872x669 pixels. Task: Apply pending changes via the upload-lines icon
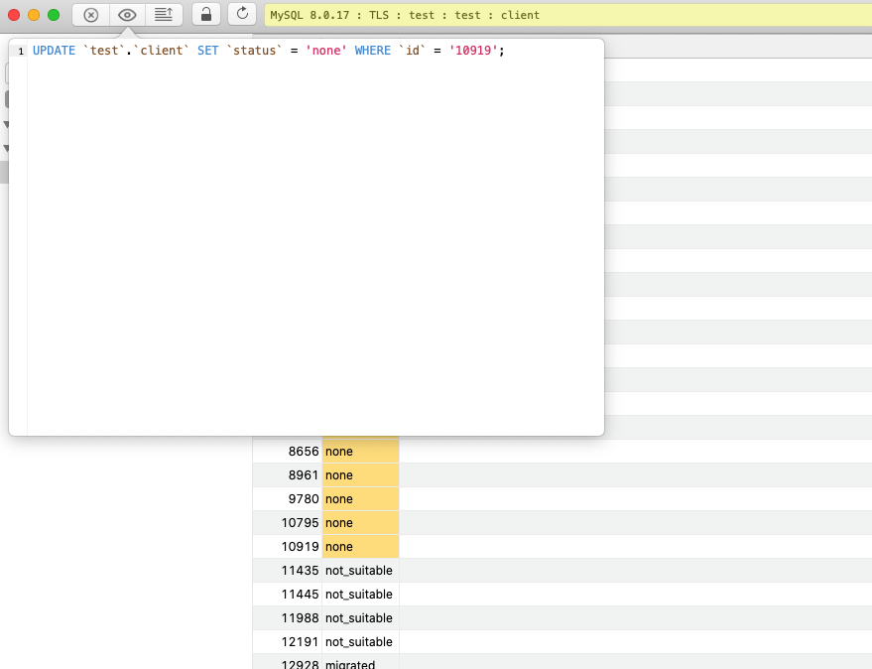pyautogui.click(x=164, y=14)
